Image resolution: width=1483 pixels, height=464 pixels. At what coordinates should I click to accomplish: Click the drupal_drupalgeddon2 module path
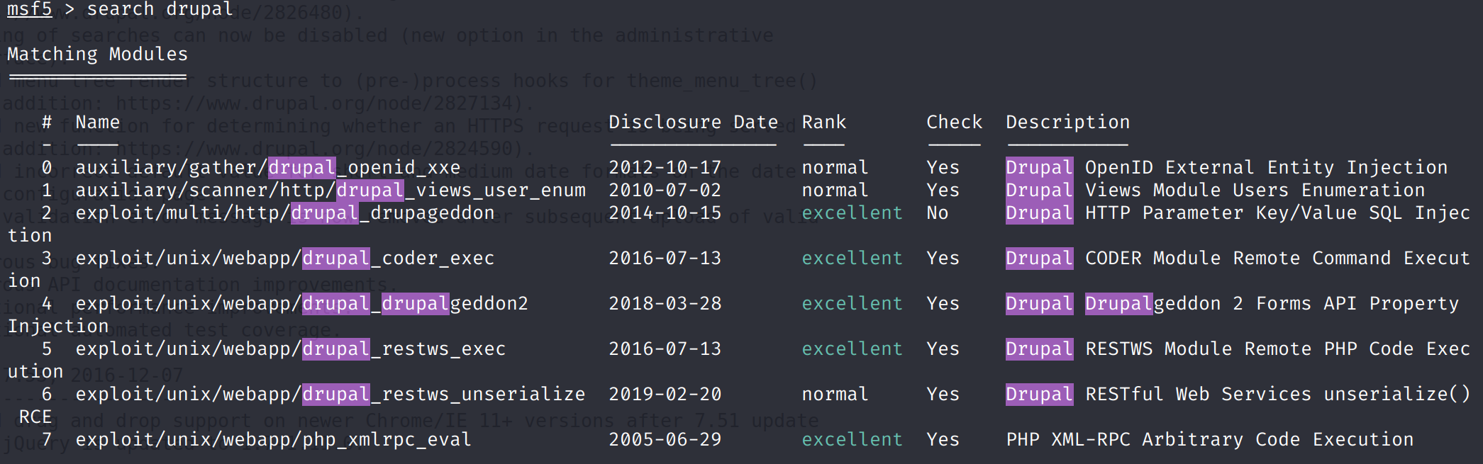tap(301, 304)
